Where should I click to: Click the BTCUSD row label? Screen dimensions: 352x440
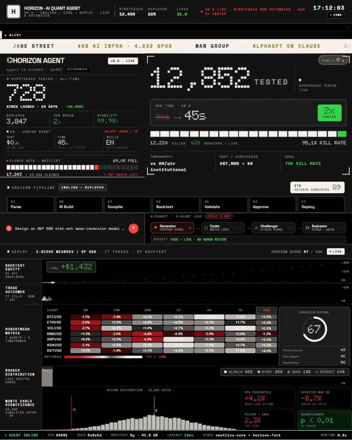coord(54,317)
